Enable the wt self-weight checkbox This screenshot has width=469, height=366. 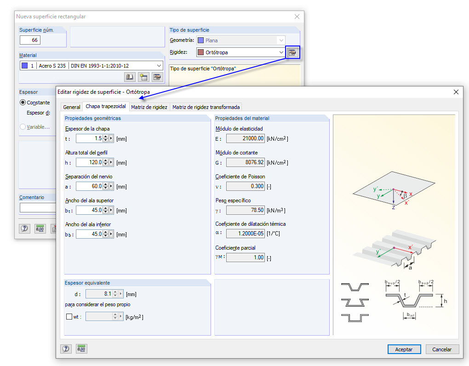coord(69,316)
